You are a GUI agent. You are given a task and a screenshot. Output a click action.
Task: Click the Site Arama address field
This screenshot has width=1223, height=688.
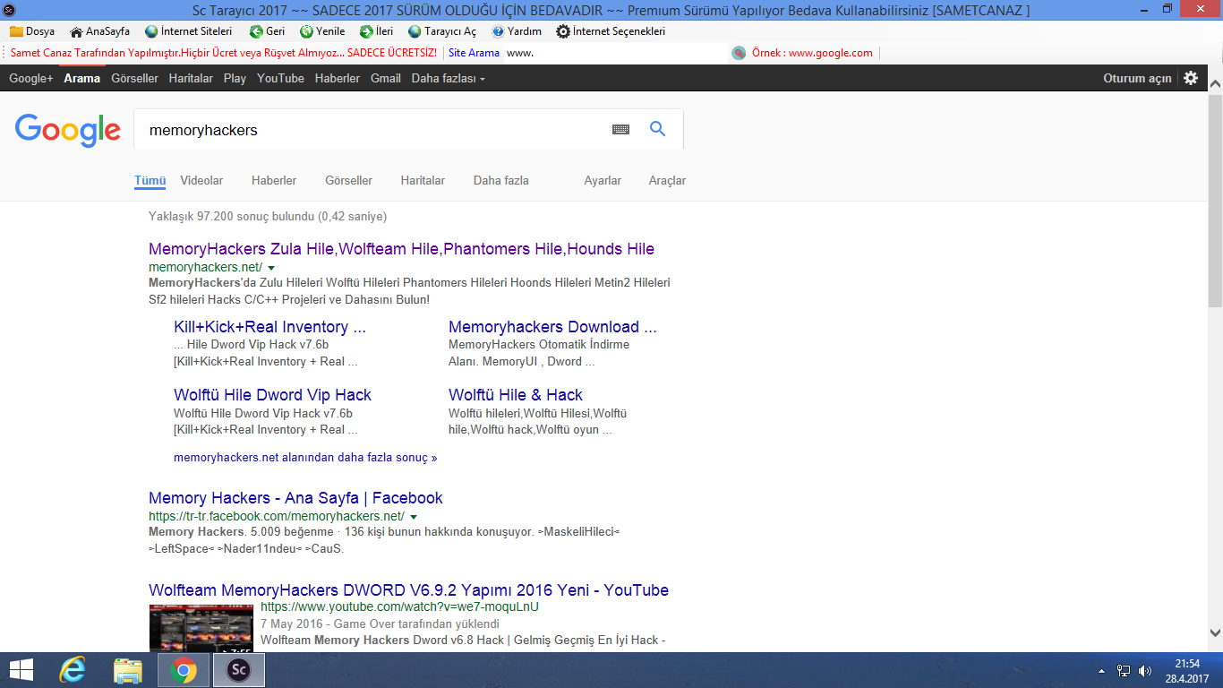click(615, 53)
